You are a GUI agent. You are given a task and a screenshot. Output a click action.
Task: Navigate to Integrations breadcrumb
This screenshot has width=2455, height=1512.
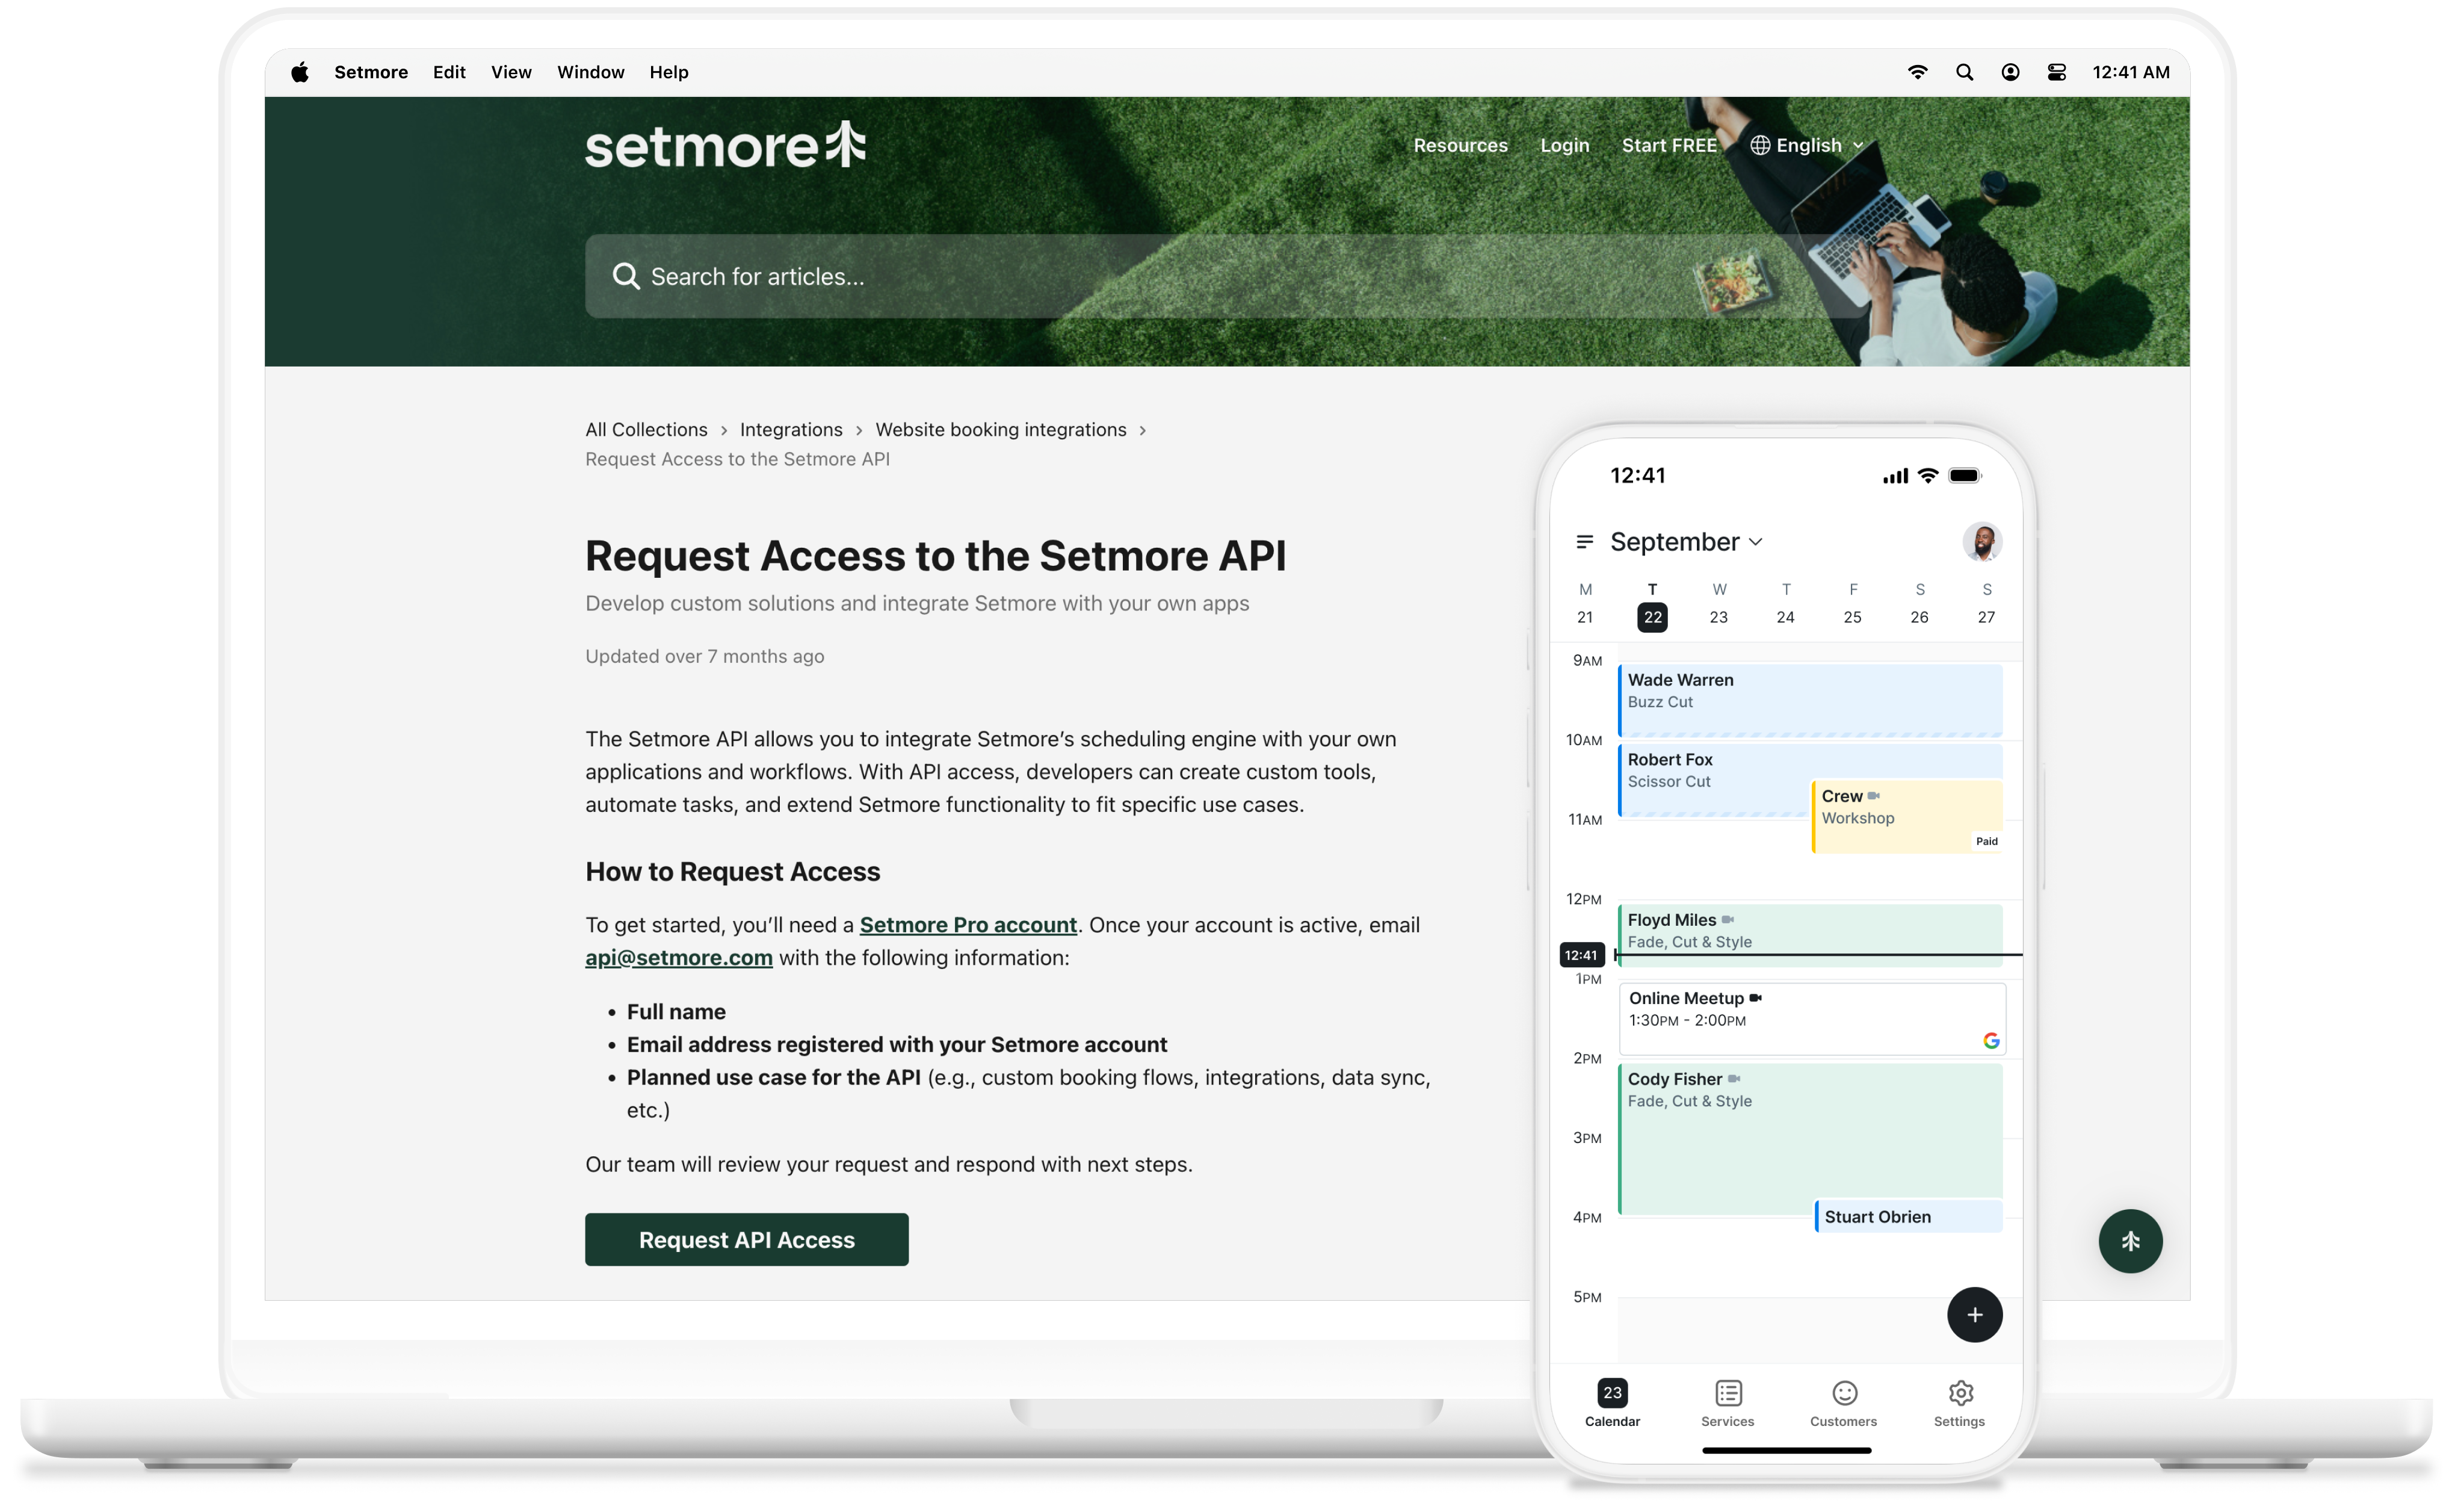click(791, 429)
